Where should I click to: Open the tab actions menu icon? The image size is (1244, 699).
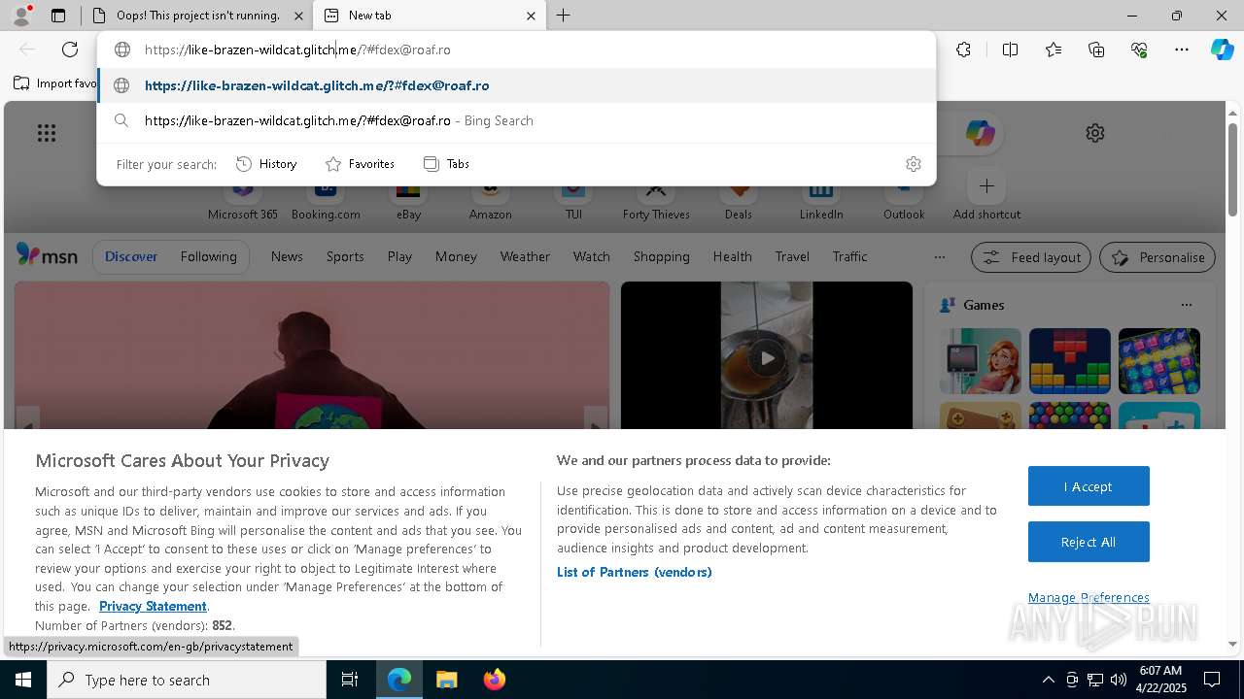[58, 16]
